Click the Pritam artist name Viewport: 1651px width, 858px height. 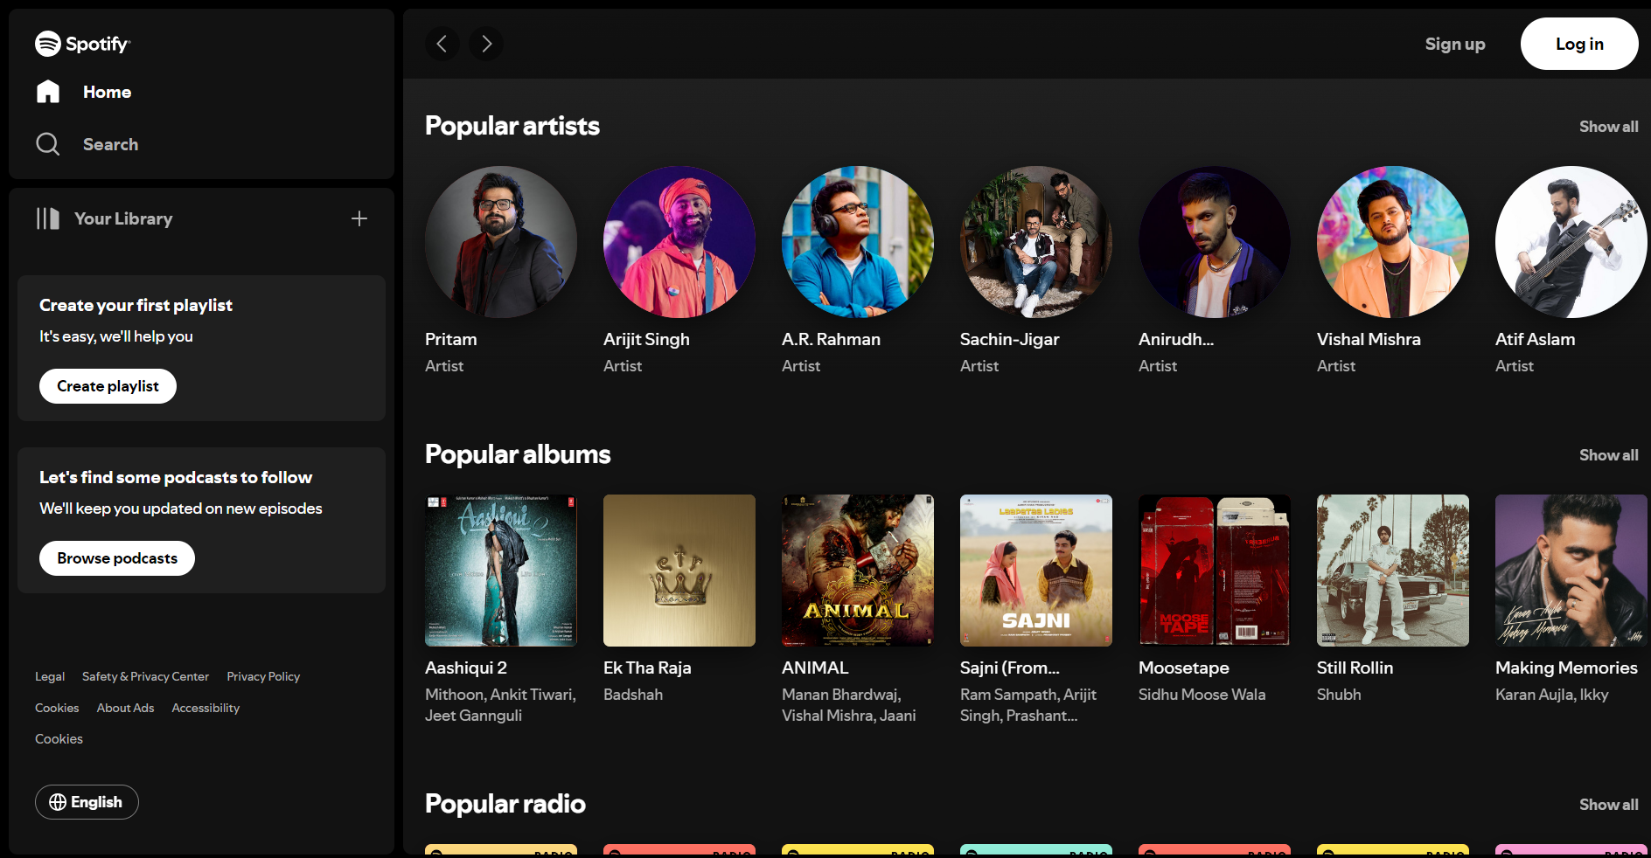click(451, 339)
